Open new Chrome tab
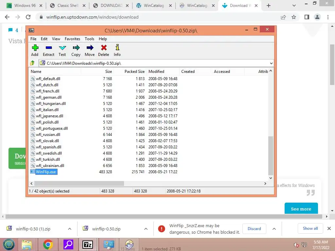This screenshot has height=251, width=335. point(269,6)
